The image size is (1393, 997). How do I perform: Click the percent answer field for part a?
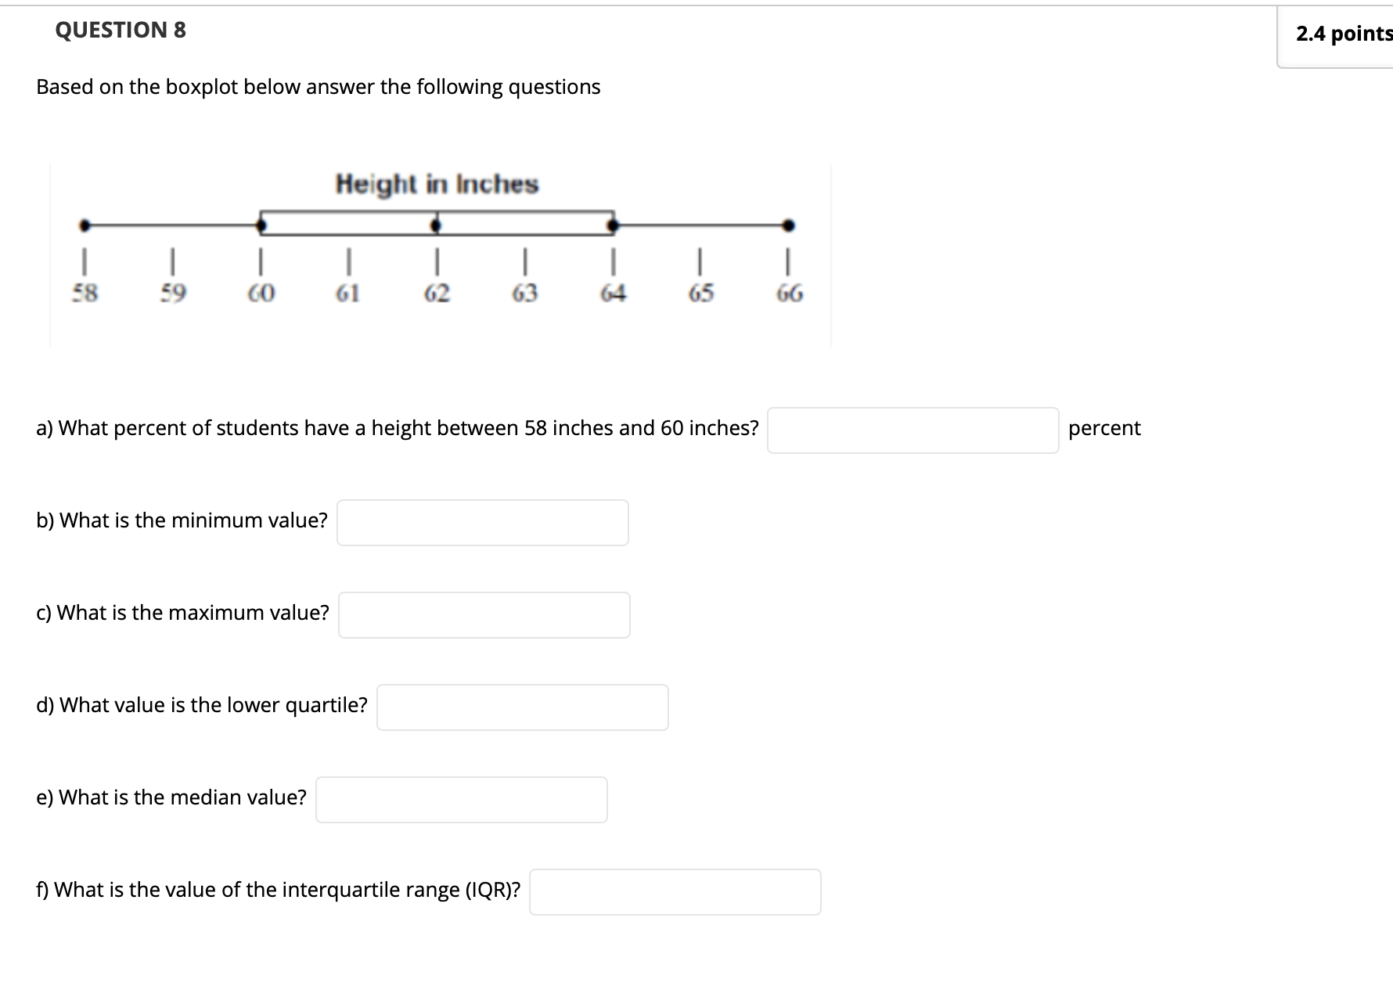click(x=912, y=430)
